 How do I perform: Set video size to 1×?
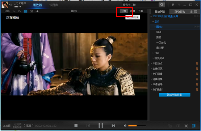pyautogui.click(x=14, y=11)
